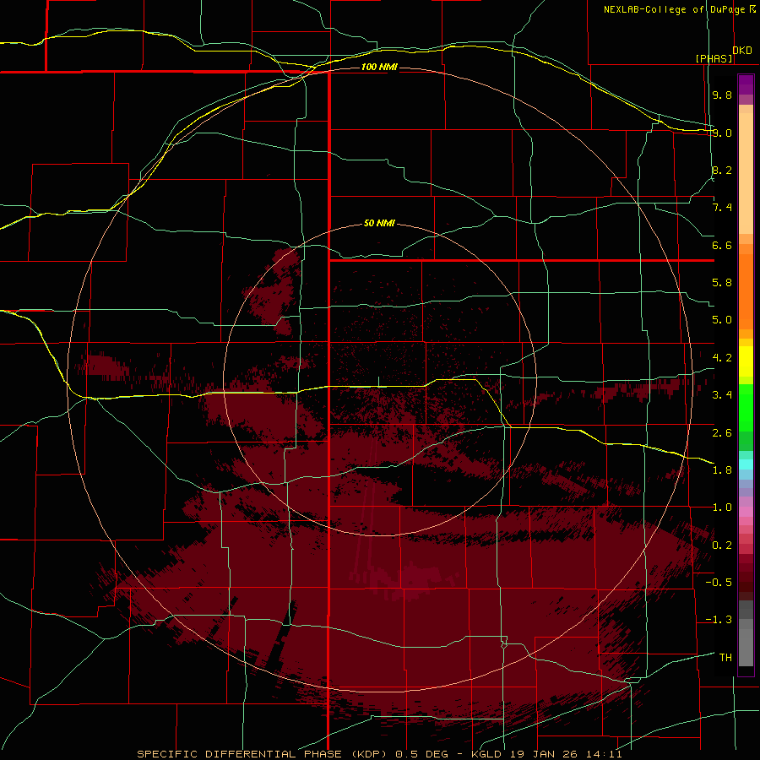760x760 pixels.
Task: Click the DKD product label
Action: click(x=742, y=50)
